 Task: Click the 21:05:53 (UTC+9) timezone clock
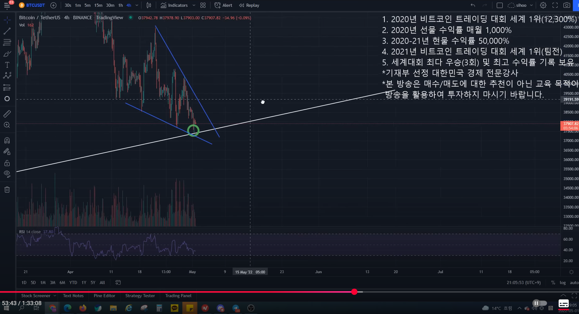click(524, 283)
